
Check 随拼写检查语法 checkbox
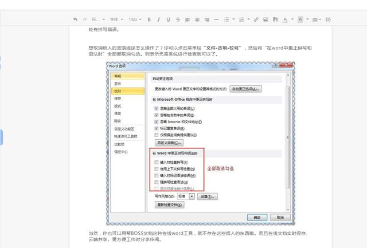[157, 182]
